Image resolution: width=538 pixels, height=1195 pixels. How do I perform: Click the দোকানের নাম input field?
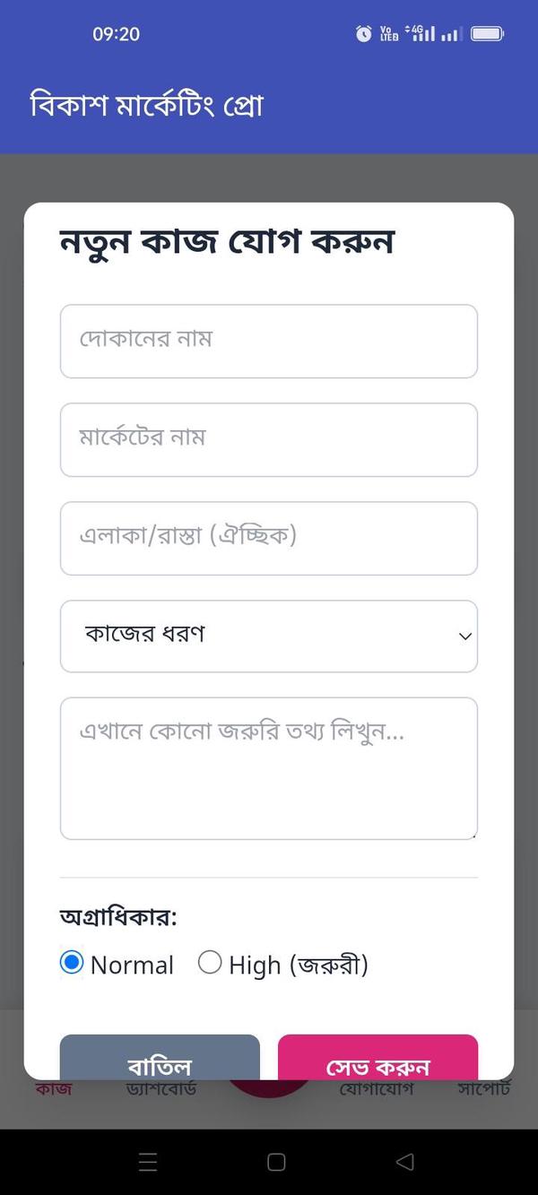click(x=269, y=341)
